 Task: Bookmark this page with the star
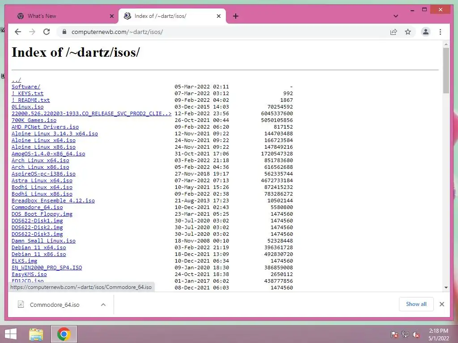408,32
